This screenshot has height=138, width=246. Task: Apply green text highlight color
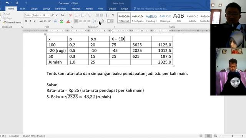61,21
